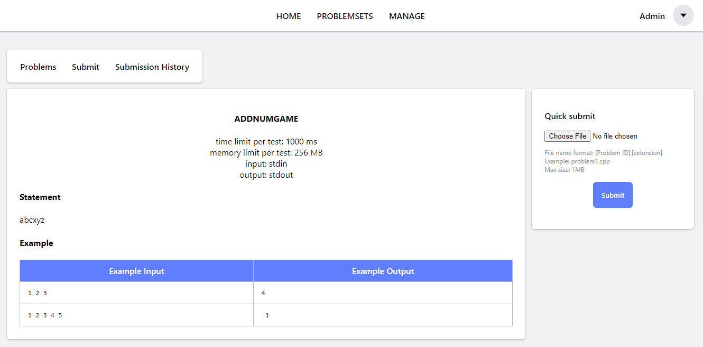Click the Example Output column header

pos(383,271)
